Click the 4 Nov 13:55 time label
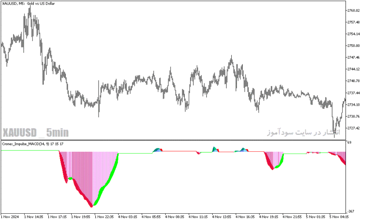Image resolution: width=365 pixels, height=221 pixels. [222, 217]
